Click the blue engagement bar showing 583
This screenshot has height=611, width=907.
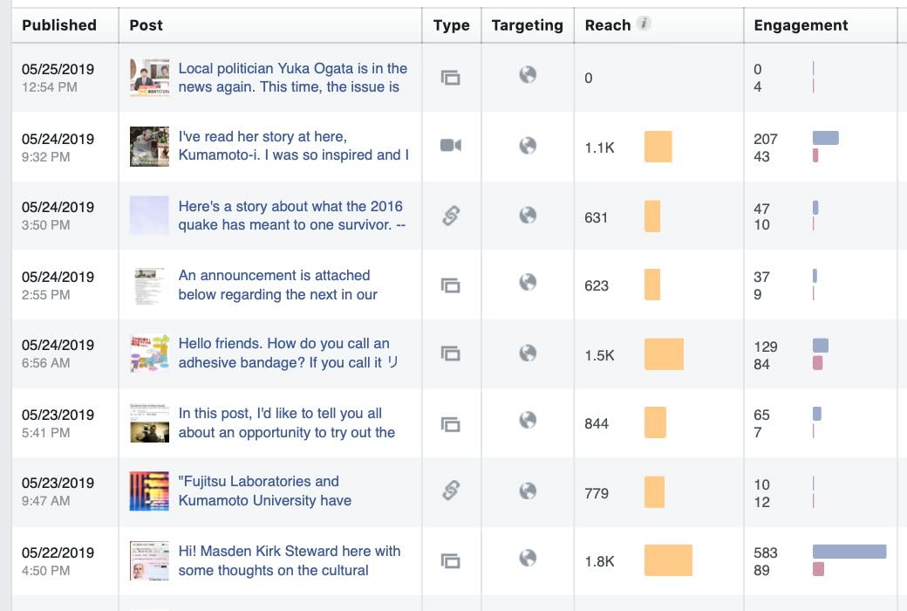[849, 552]
